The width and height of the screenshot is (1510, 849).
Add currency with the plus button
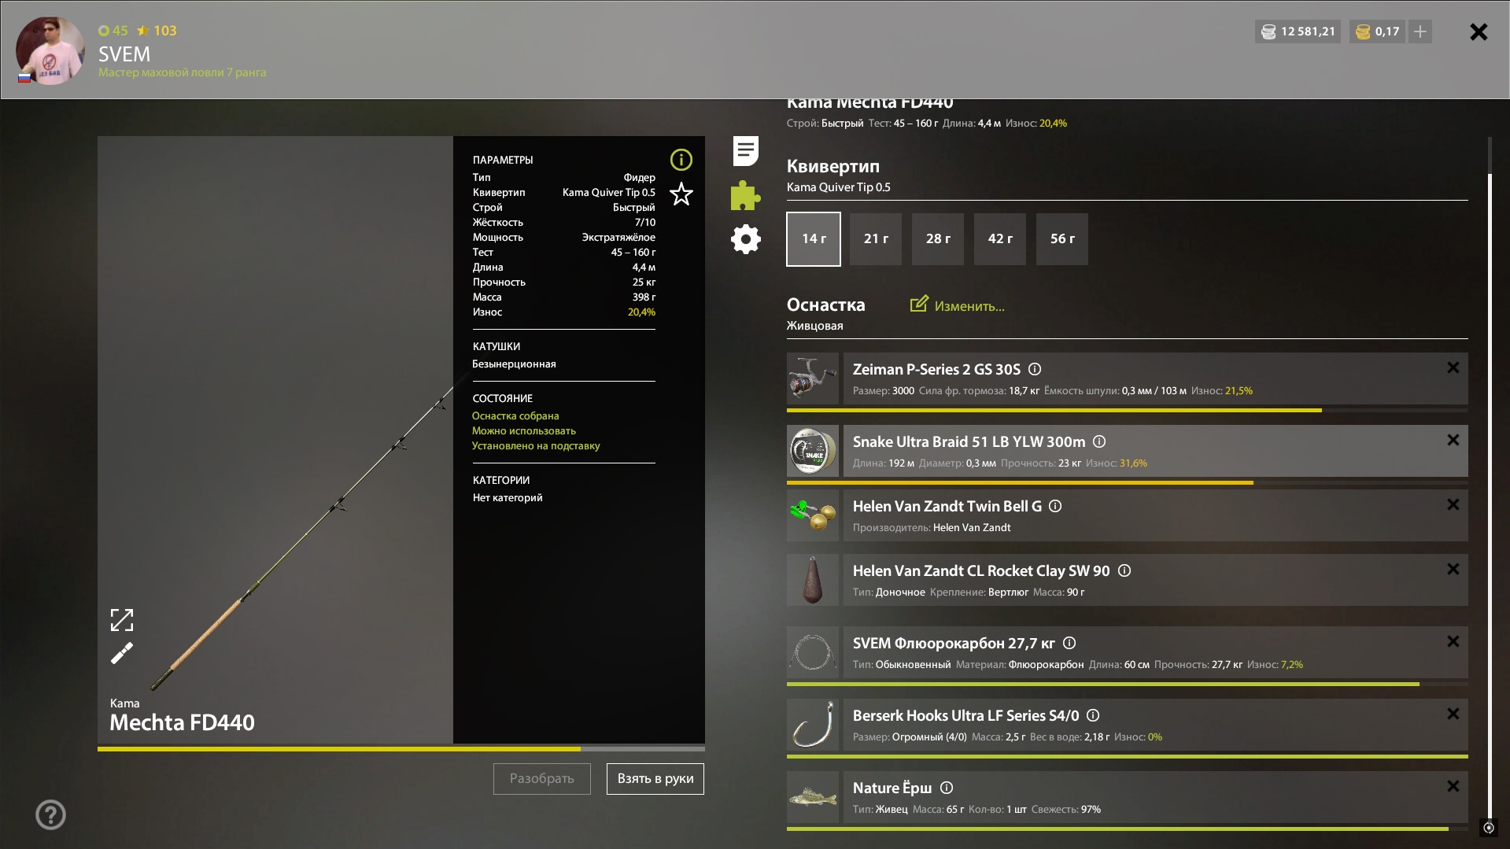[1420, 31]
